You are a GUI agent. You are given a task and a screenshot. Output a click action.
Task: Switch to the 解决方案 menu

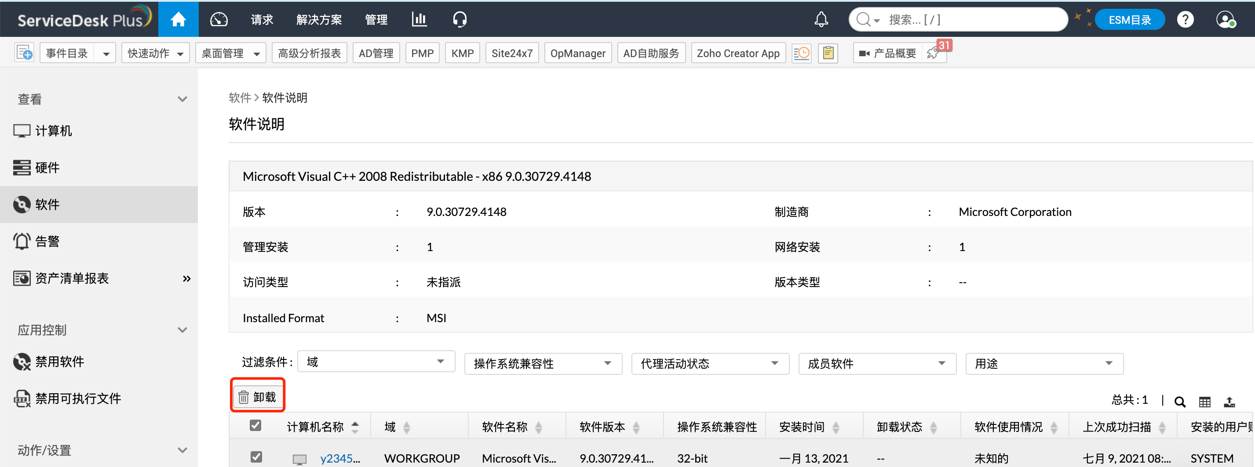(319, 19)
